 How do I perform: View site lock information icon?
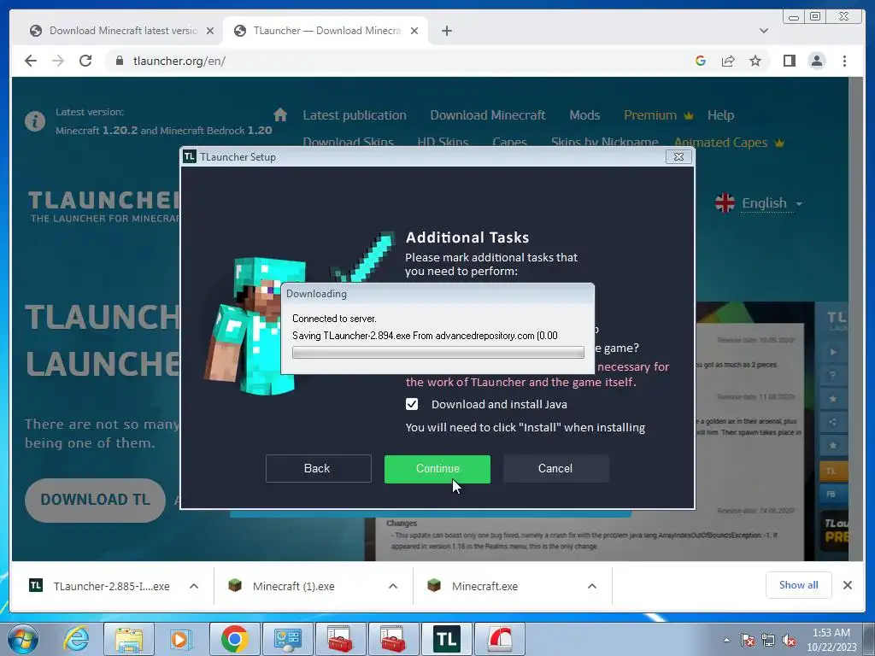(x=119, y=61)
